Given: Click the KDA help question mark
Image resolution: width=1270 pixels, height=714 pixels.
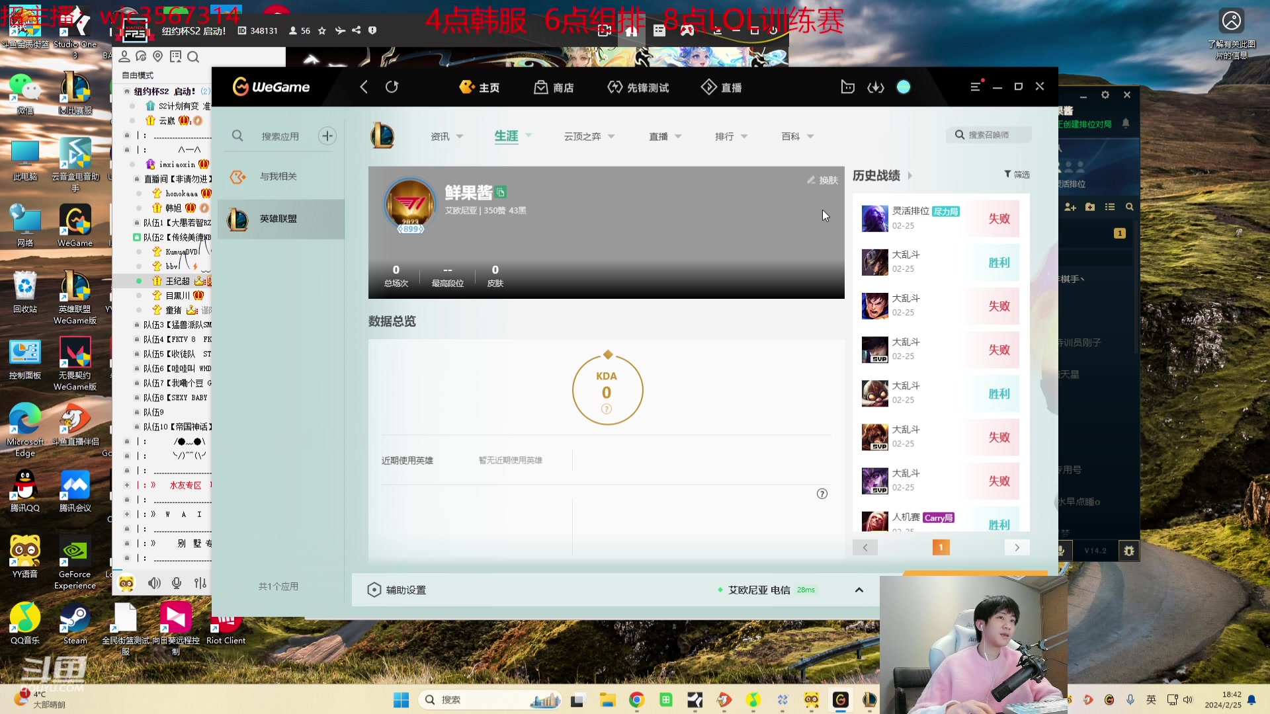Looking at the screenshot, I should [x=607, y=409].
